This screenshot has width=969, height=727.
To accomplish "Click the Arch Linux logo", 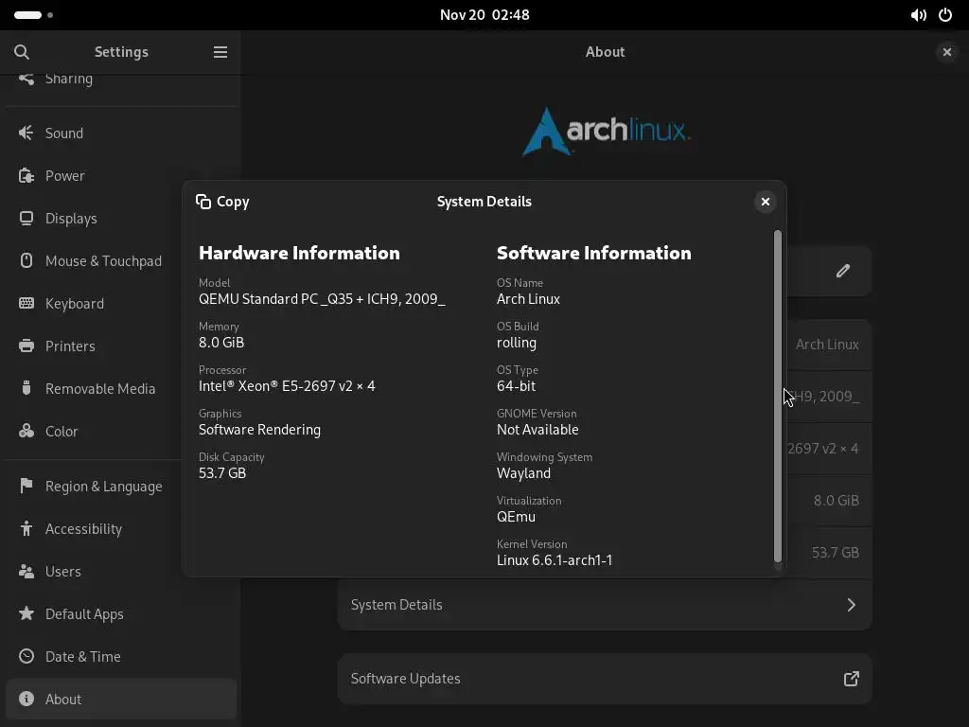I will tap(606, 131).
